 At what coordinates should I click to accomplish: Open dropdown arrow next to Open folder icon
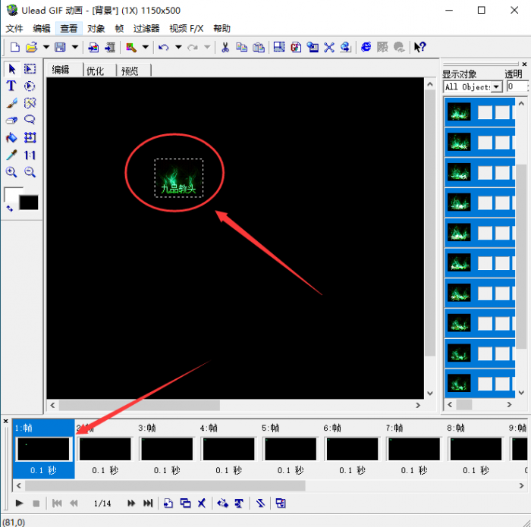coord(46,47)
